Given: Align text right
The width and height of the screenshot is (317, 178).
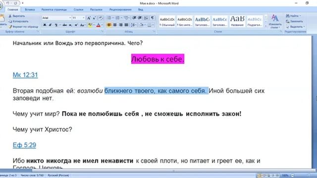Looking at the screenshot, I should 121,25.
